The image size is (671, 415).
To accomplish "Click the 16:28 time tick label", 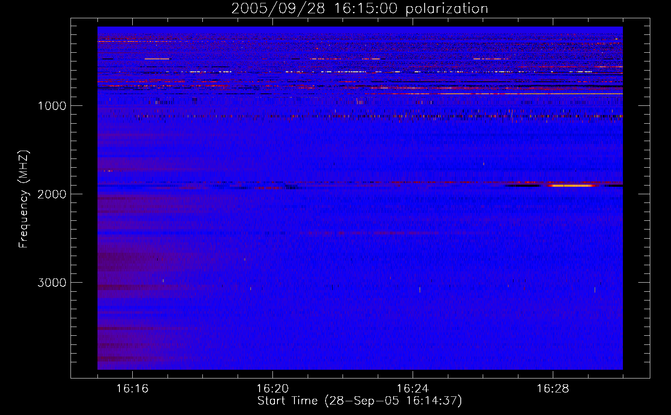I will tap(553, 389).
